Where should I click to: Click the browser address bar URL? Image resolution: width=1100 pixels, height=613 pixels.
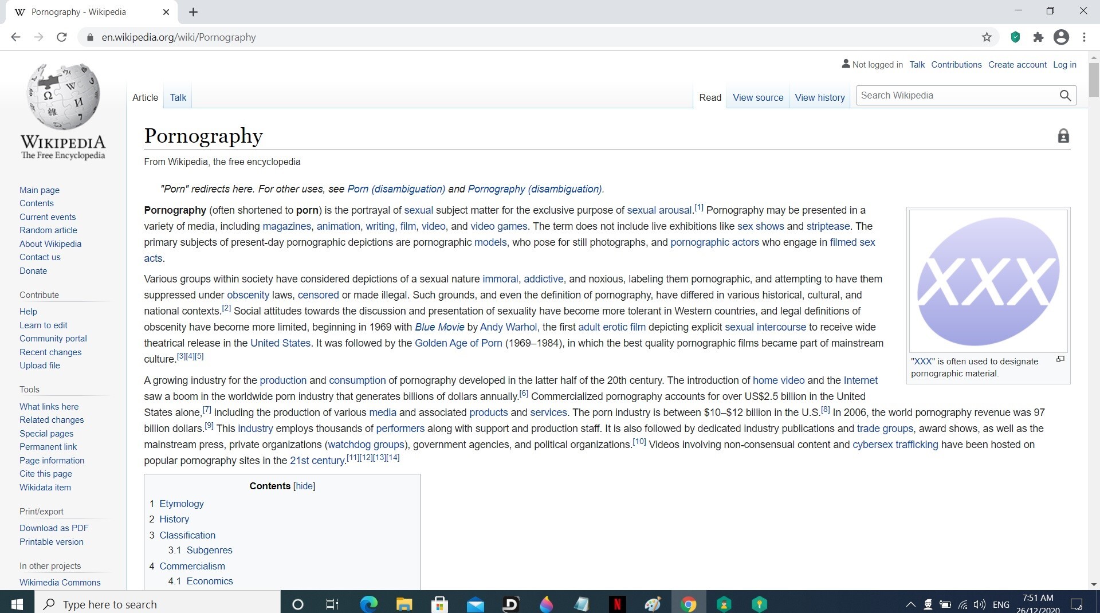179,37
